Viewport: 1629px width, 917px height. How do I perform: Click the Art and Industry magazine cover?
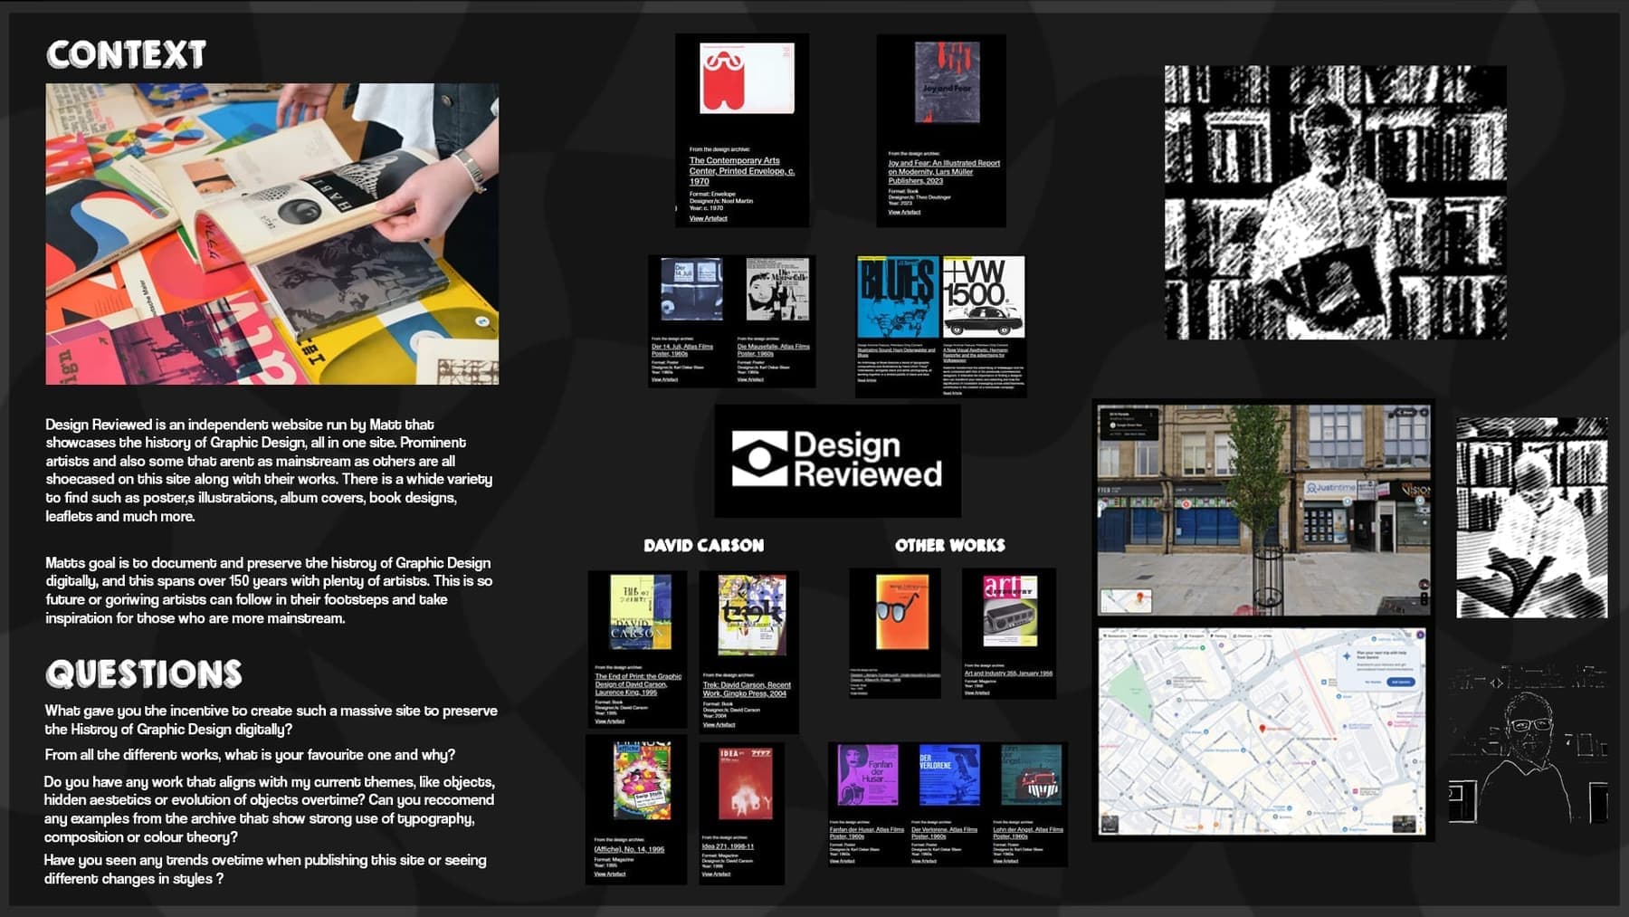1010,611
